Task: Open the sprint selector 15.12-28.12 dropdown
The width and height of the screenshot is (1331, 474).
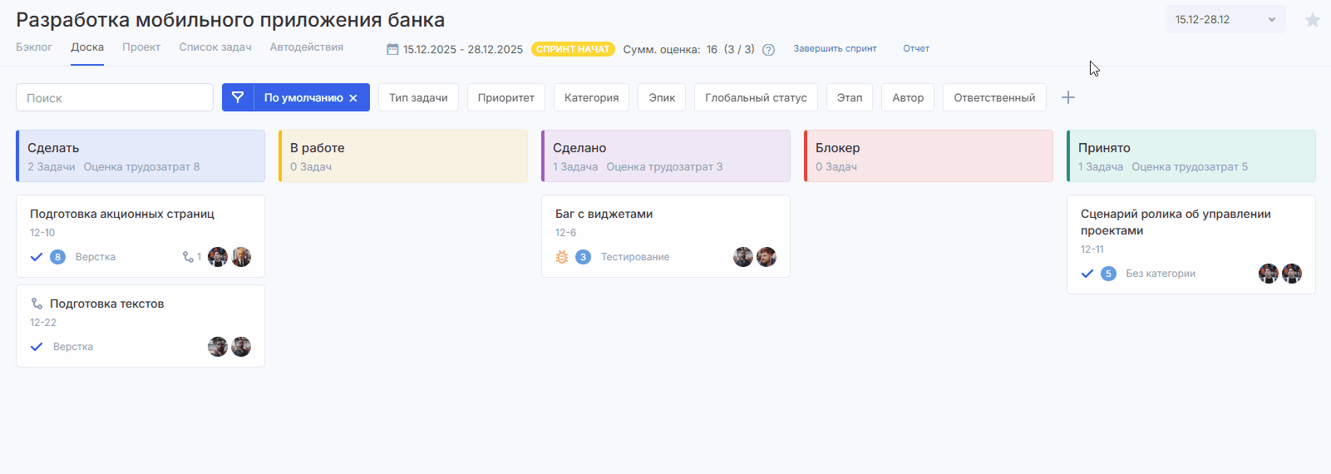Action: coord(1225,19)
